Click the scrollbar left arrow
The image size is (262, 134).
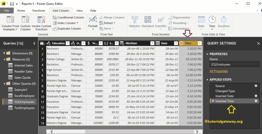point(52,131)
